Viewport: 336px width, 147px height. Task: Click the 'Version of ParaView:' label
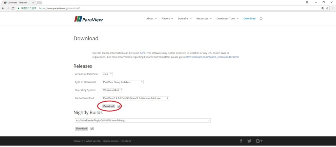[x=87, y=74]
